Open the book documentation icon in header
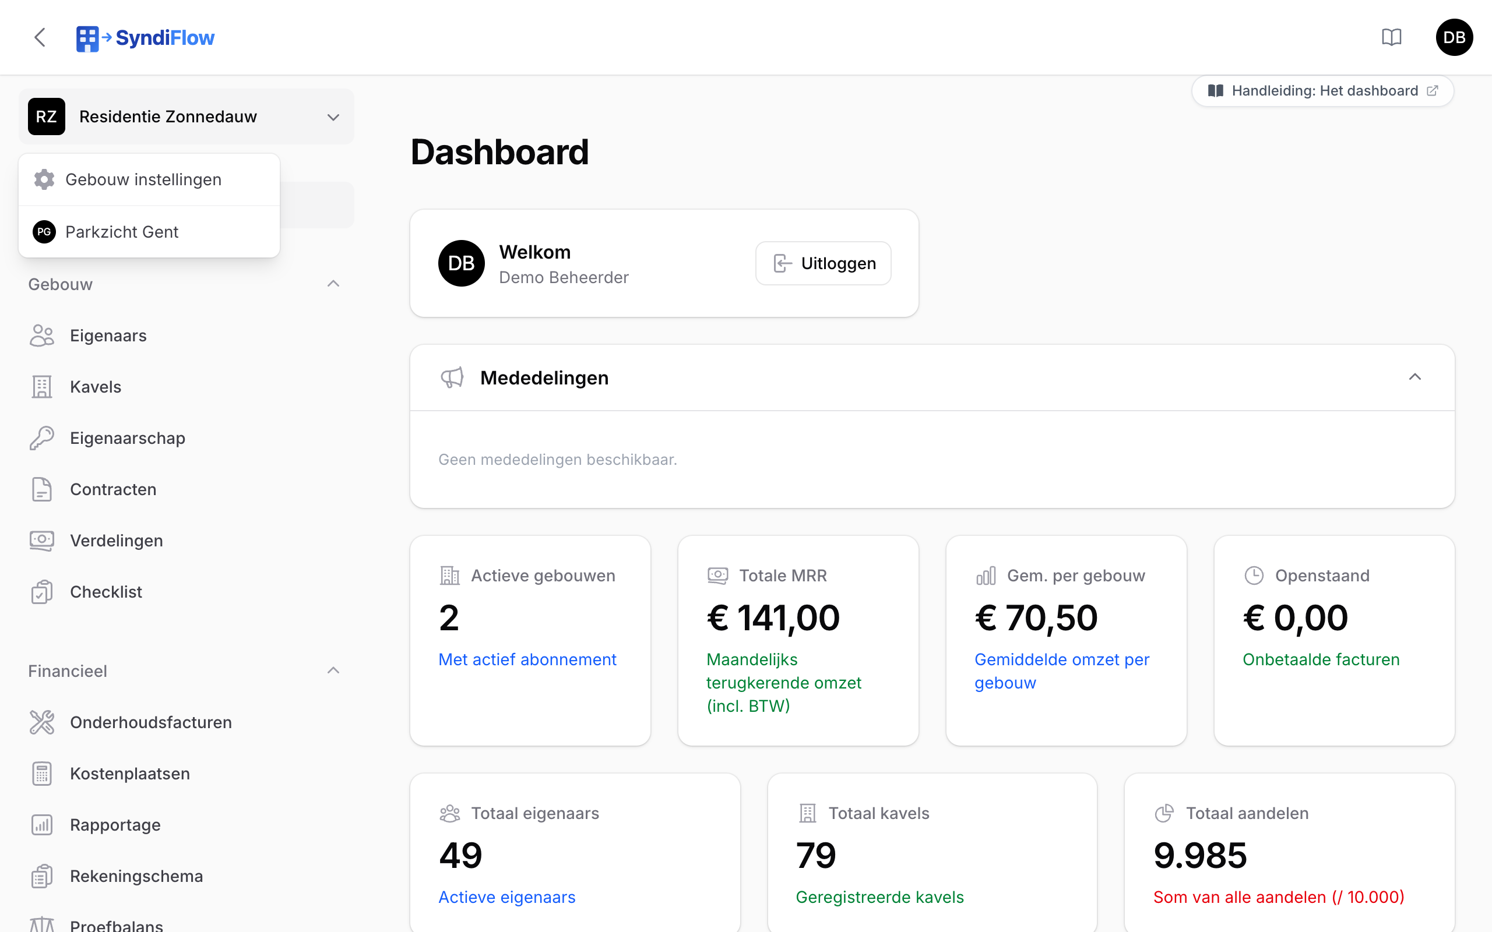This screenshot has height=932, width=1492. [1392, 38]
